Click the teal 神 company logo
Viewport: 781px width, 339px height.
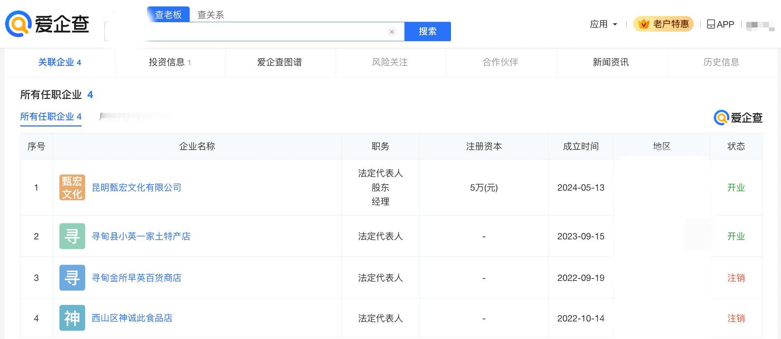[x=72, y=318]
